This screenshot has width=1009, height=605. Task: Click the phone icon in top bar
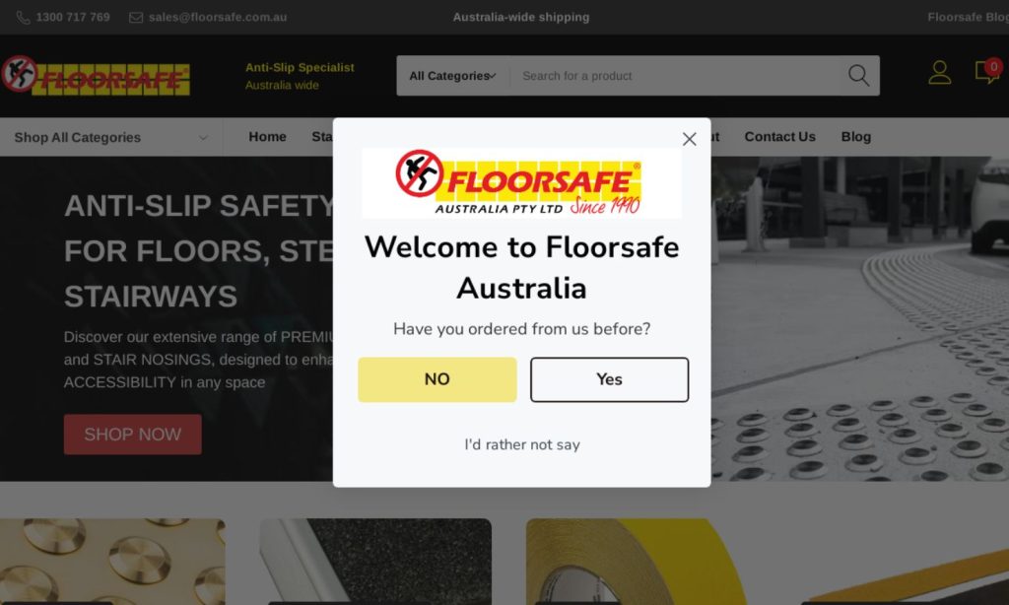pos(24,18)
